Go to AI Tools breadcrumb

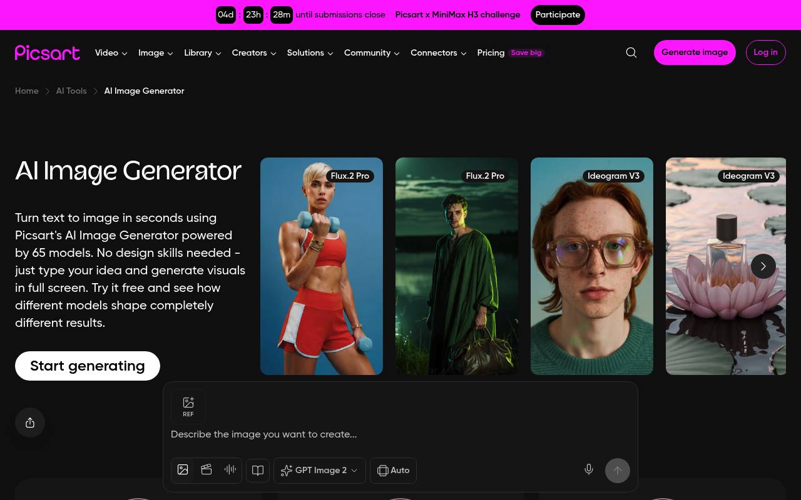pyautogui.click(x=71, y=91)
